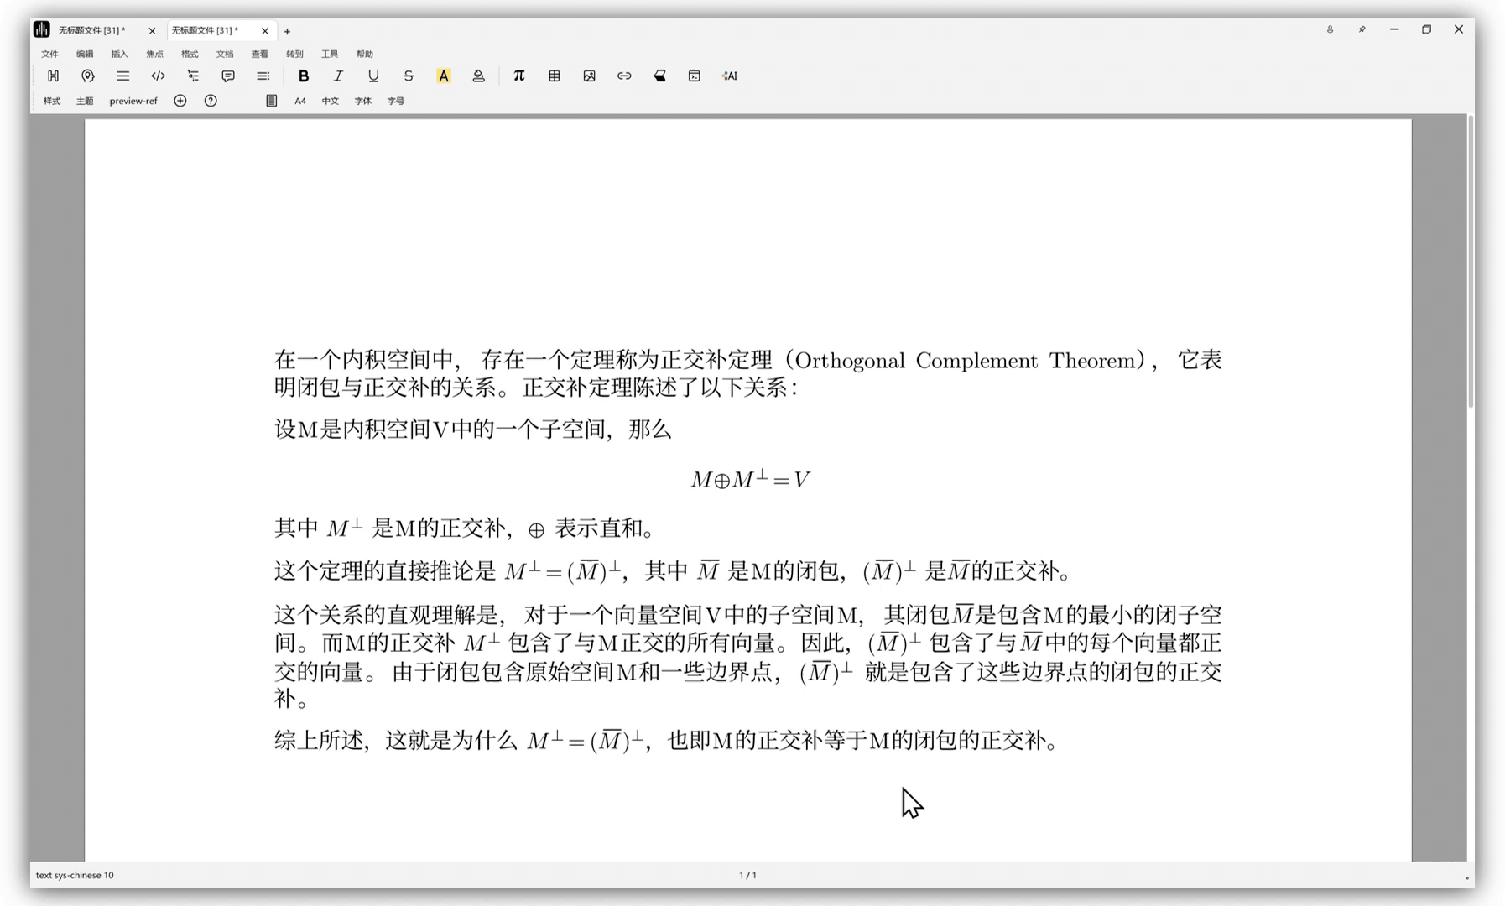Image resolution: width=1505 pixels, height=906 pixels.
Task: Insert a hyperlink with the link icon
Action: tap(624, 75)
